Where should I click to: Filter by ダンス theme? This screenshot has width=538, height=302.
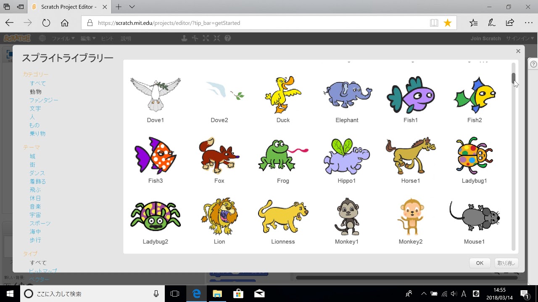pos(37,173)
